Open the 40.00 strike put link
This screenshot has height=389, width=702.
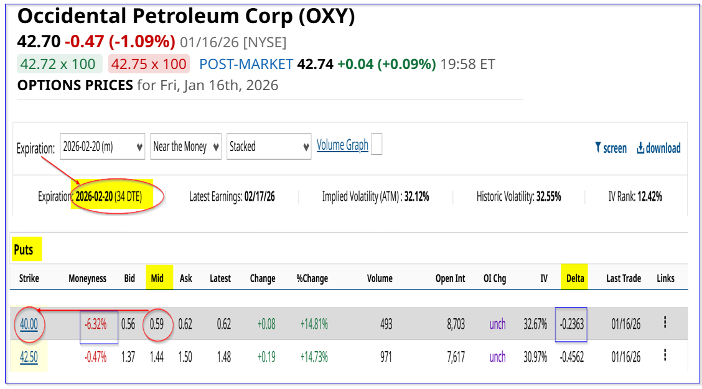click(x=29, y=324)
